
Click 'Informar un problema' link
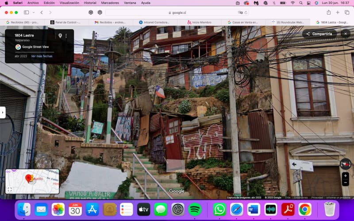coord(338,198)
